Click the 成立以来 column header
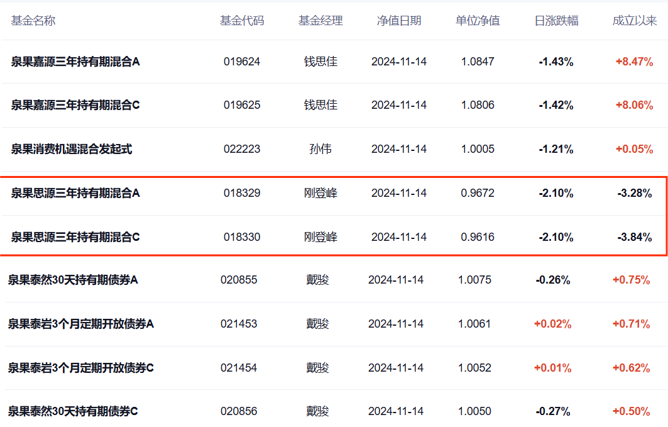The width and height of the screenshot is (668, 427). [x=635, y=21]
